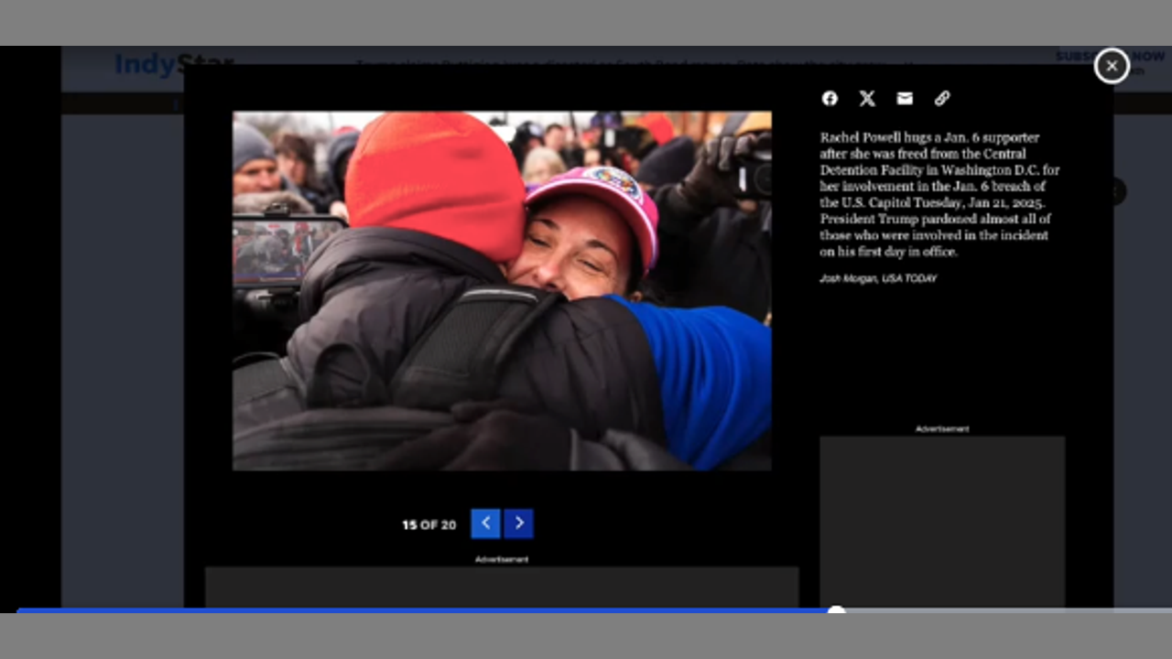This screenshot has height=659, width=1172.
Task: Share the photo on X
Action: coord(867,99)
